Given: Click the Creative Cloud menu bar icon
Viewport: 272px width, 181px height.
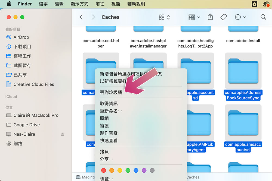Looking at the screenshot, I should [266, 4].
